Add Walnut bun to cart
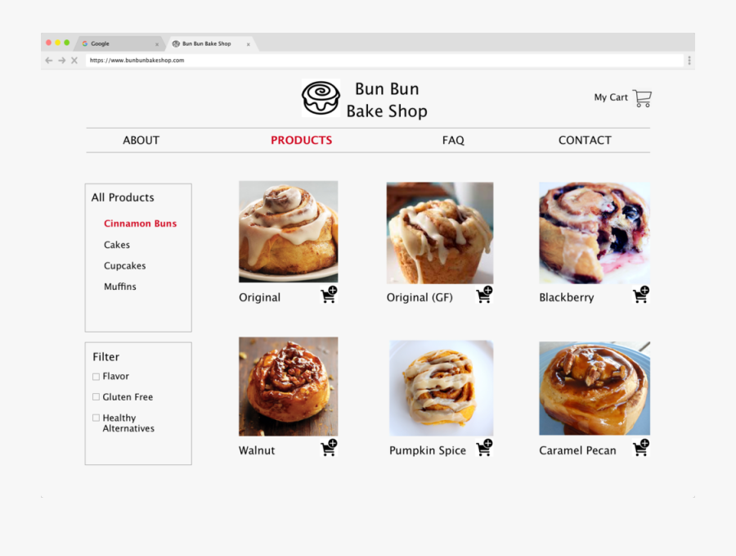 329,448
